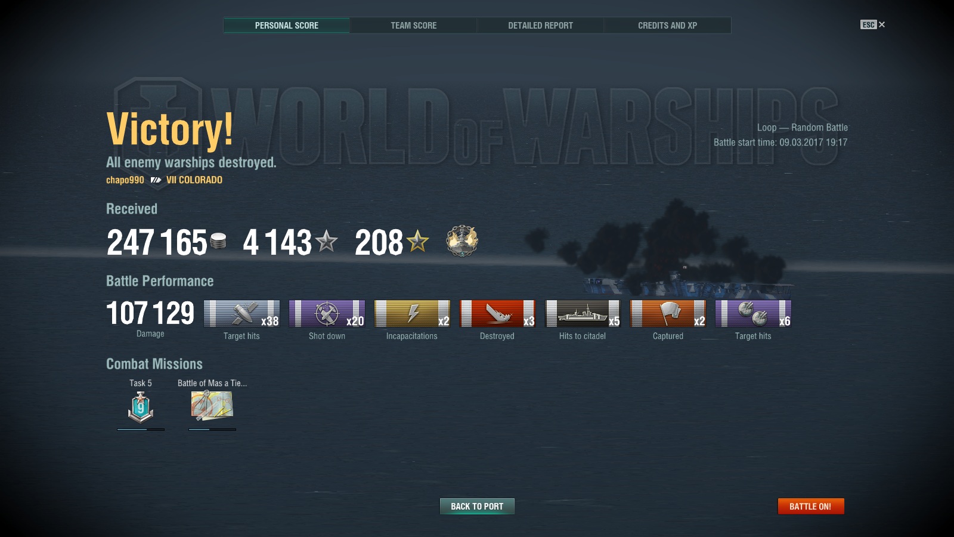
Task: Click the credits coin icon
Action: click(x=219, y=241)
